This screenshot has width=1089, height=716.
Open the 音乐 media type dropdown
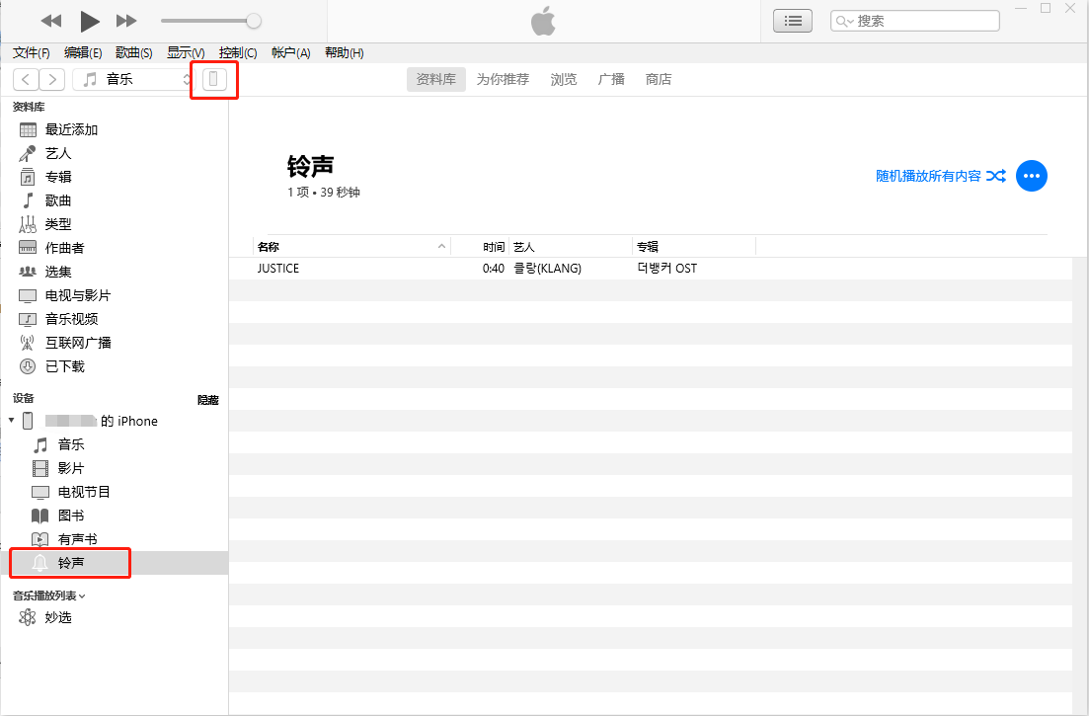(x=138, y=79)
